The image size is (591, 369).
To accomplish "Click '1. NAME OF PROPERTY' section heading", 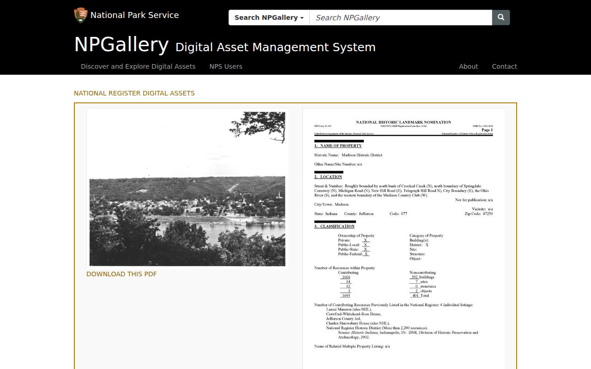I will pyautogui.click(x=338, y=146).
